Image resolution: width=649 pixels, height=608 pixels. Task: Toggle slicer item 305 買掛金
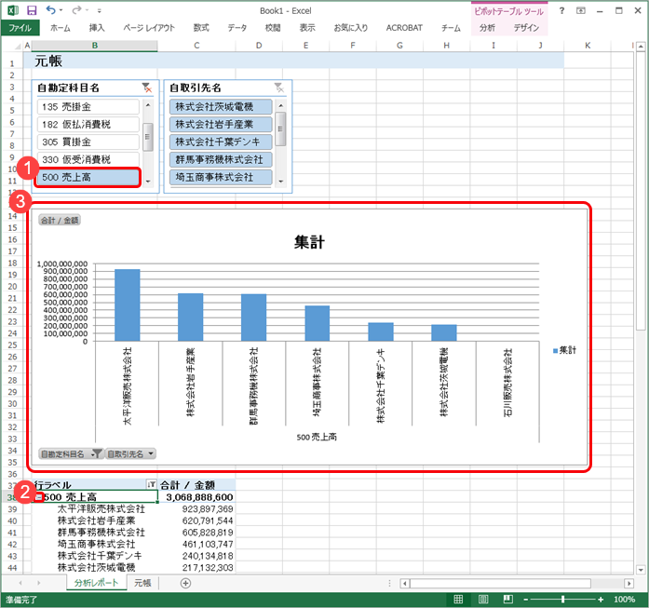point(88,142)
